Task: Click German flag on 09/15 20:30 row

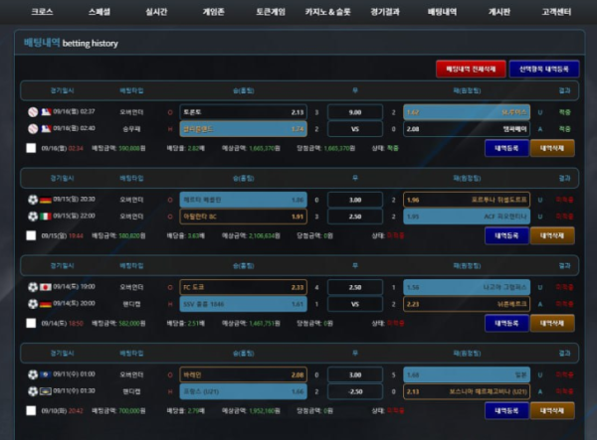Action: (x=46, y=200)
